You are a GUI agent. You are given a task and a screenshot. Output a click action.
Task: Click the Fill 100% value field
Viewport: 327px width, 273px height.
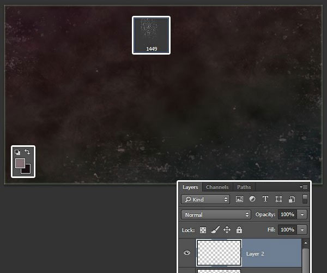(x=287, y=230)
